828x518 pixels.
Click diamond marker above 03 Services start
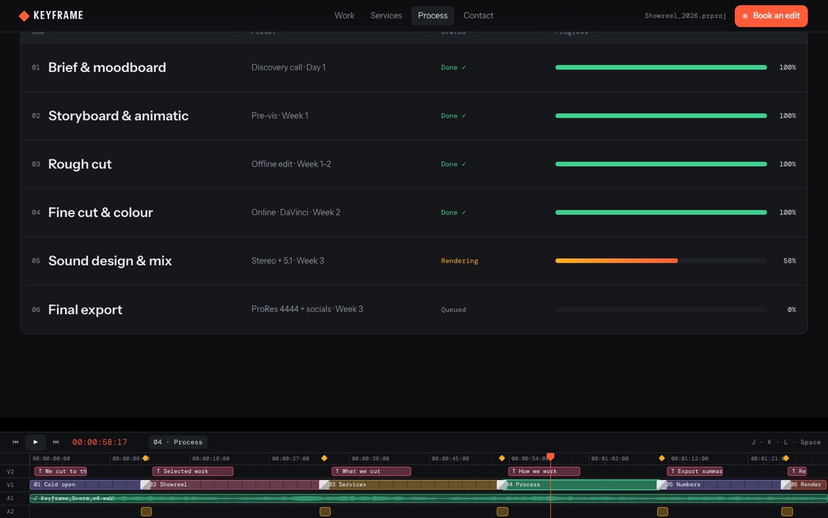pyautogui.click(x=324, y=458)
